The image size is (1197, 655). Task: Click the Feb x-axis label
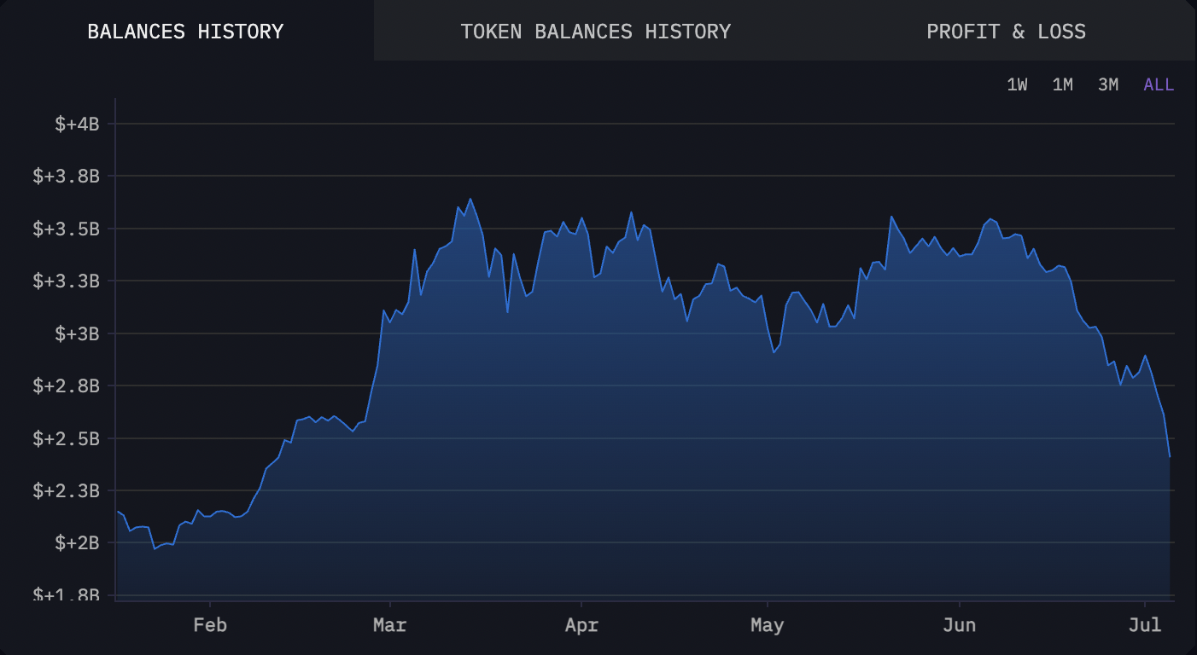point(209,625)
